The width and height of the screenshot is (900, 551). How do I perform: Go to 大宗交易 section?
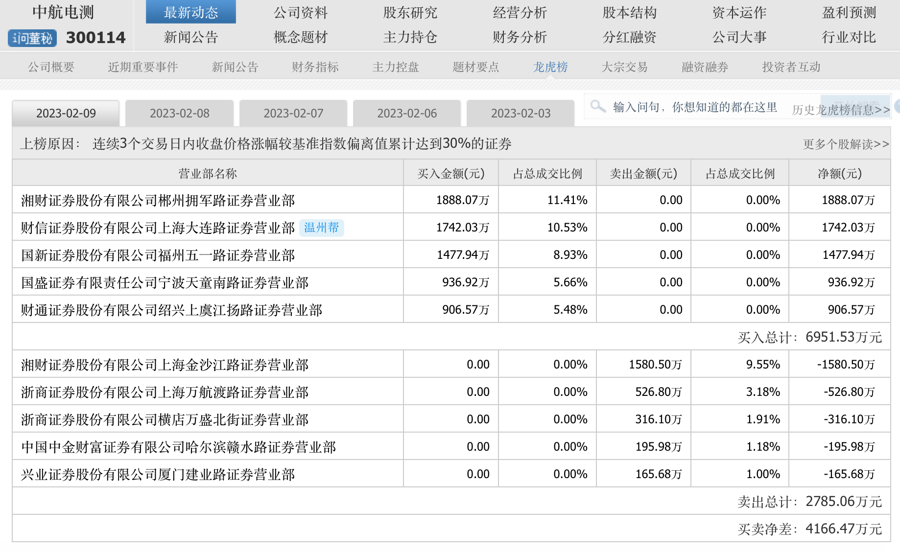coord(624,67)
